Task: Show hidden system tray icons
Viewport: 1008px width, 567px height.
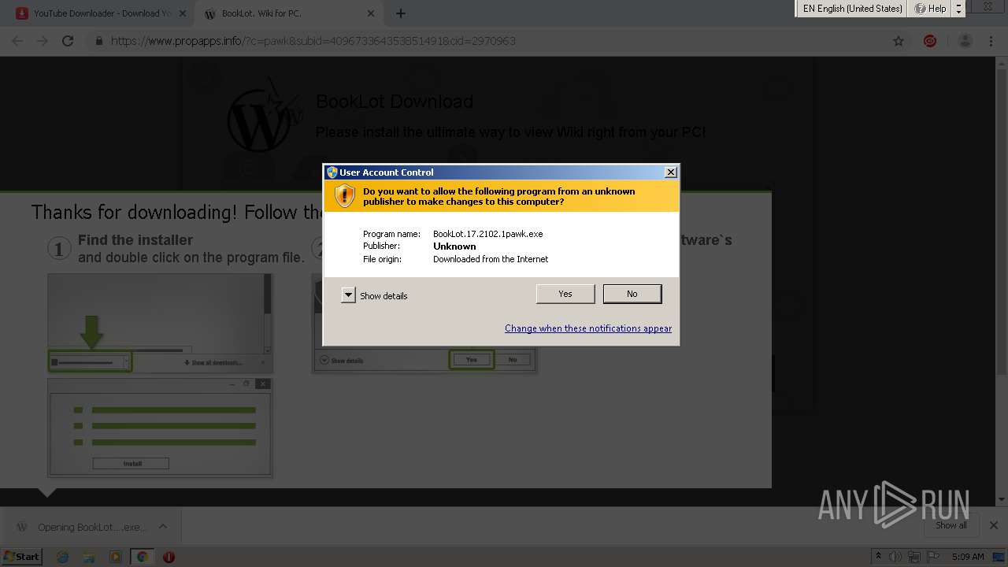Action: (878, 557)
